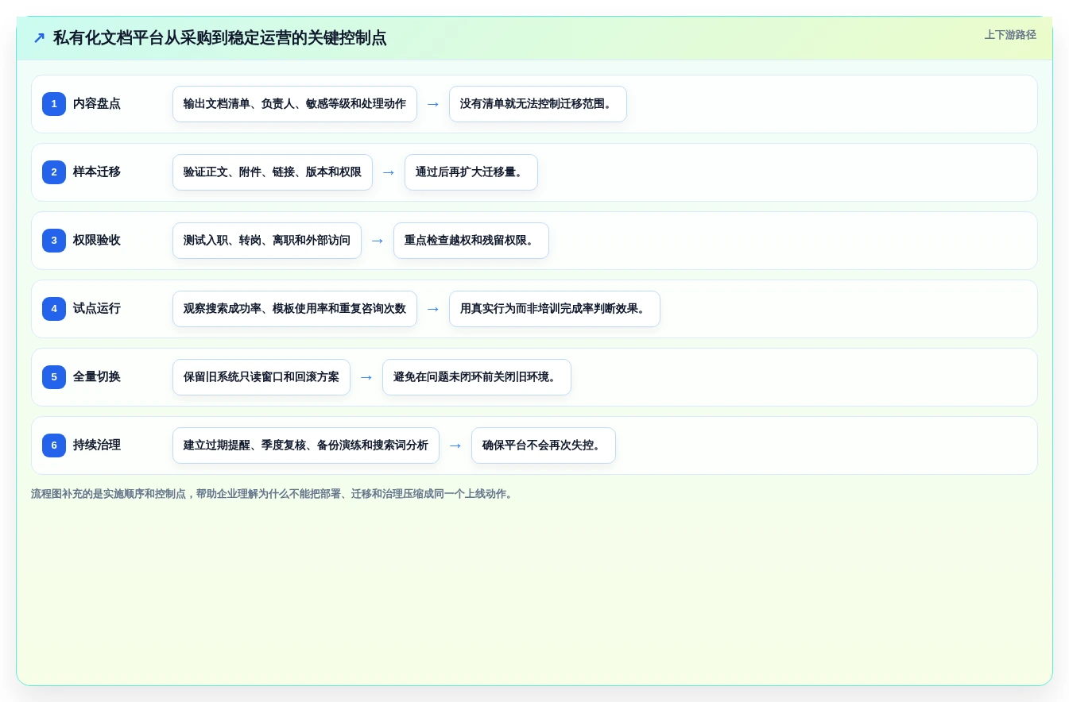Click the arrow in the 持续治理 row

click(x=455, y=445)
